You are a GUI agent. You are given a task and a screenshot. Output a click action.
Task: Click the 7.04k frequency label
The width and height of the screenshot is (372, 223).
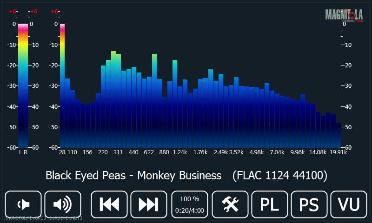click(x=277, y=152)
